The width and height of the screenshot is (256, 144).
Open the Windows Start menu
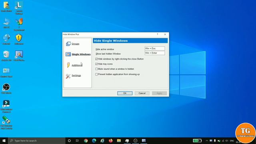(x=4, y=140)
